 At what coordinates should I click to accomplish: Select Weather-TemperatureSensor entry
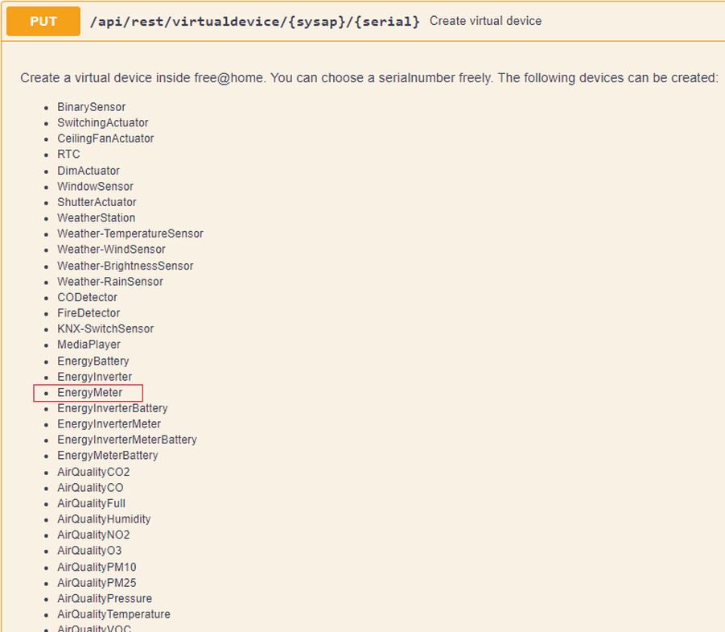pyautogui.click(x=130, y=233)
